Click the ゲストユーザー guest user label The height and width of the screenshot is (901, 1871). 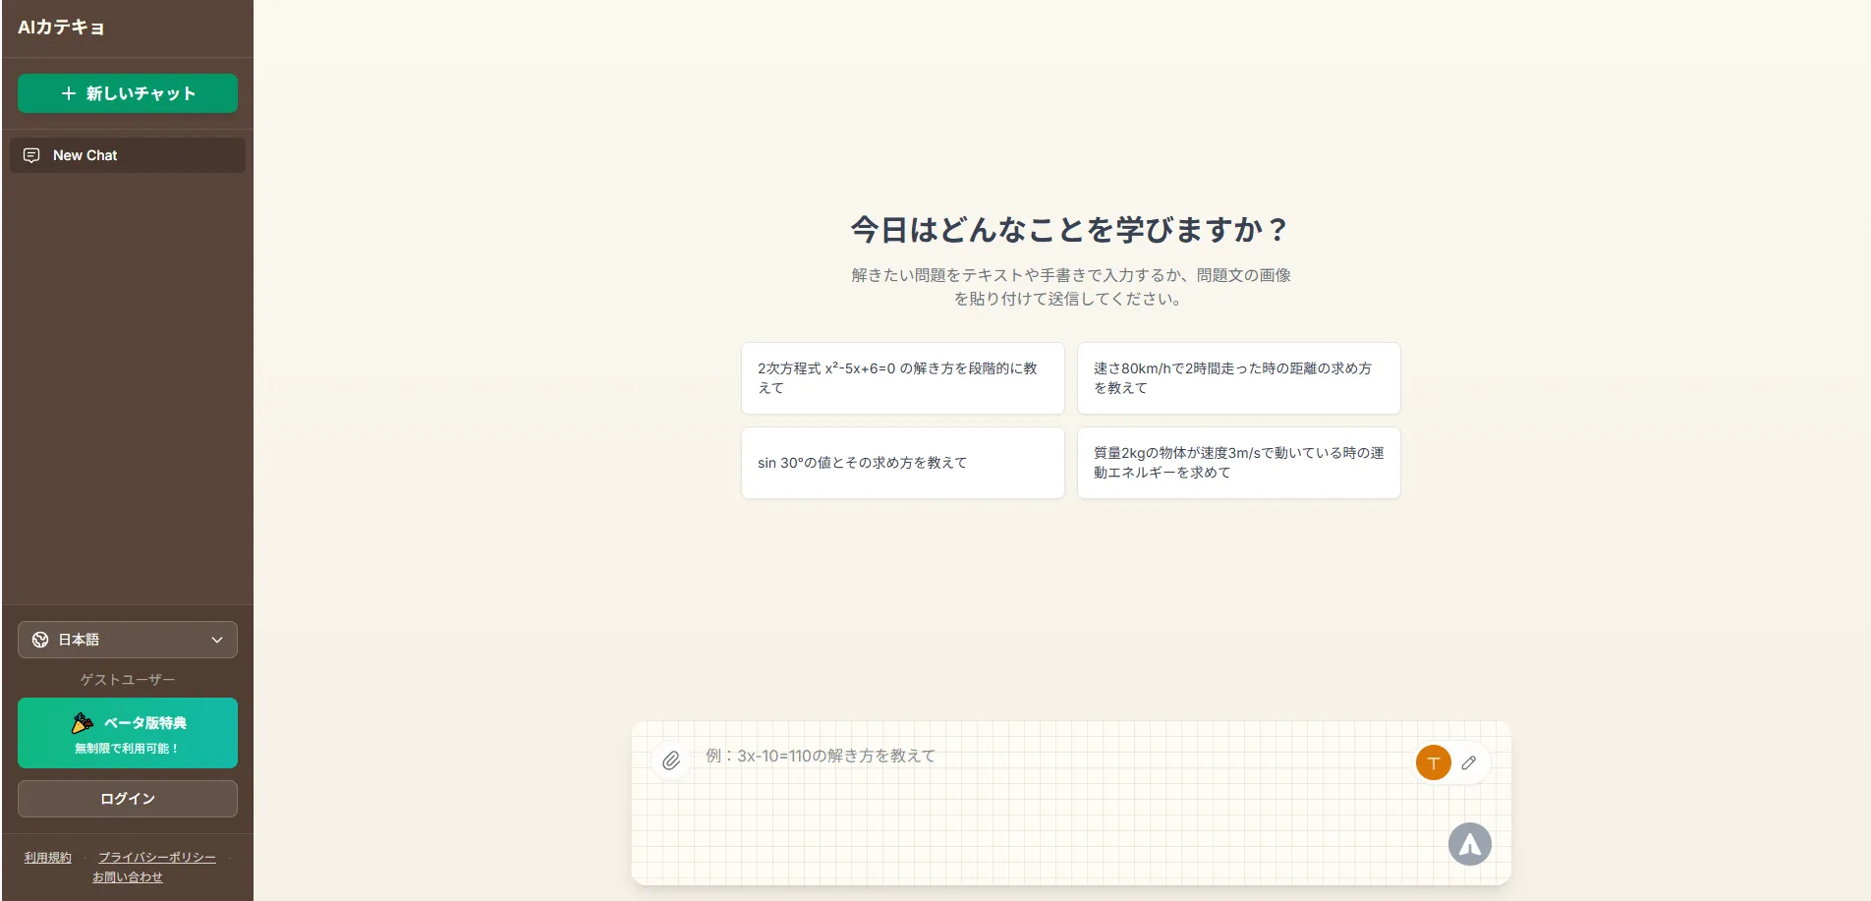coord(128,680)
